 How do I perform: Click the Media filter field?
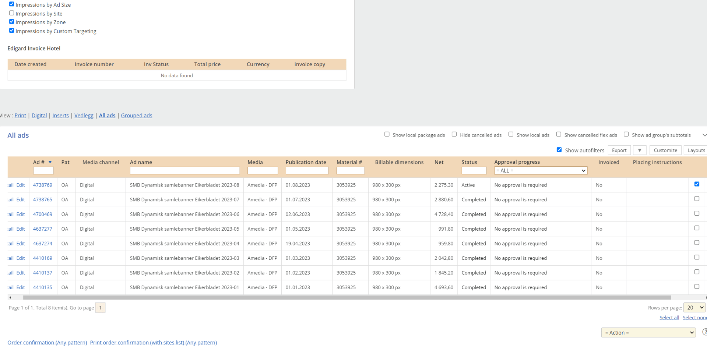pyautogui.click(x=263, y=171)
